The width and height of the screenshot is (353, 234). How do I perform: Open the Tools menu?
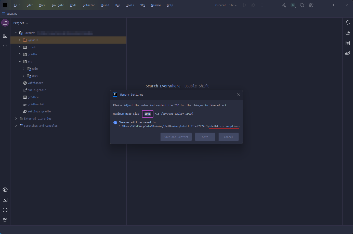(x=130, y=5)
